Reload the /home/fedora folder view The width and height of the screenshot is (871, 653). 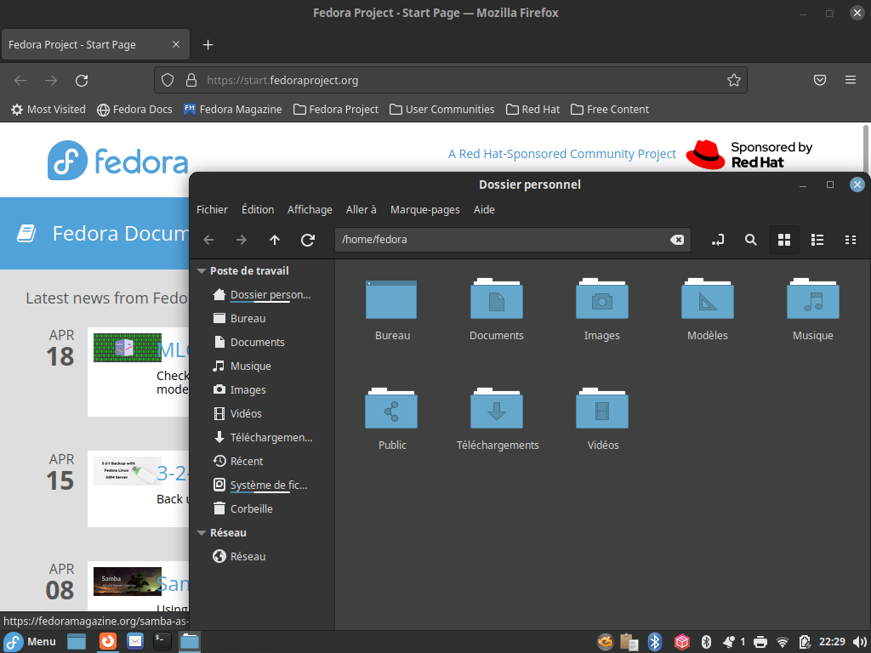308,240
